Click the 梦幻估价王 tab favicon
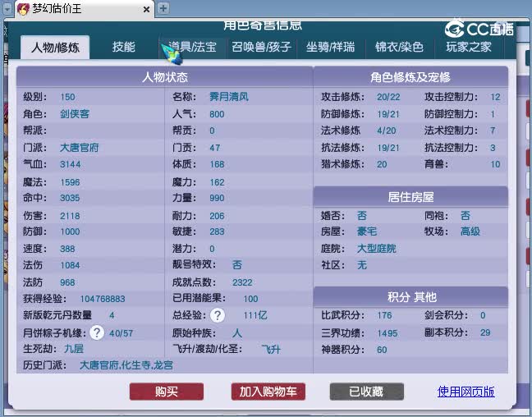The height and width of the screenshot is (417, 532). click(x=23, y=9)
